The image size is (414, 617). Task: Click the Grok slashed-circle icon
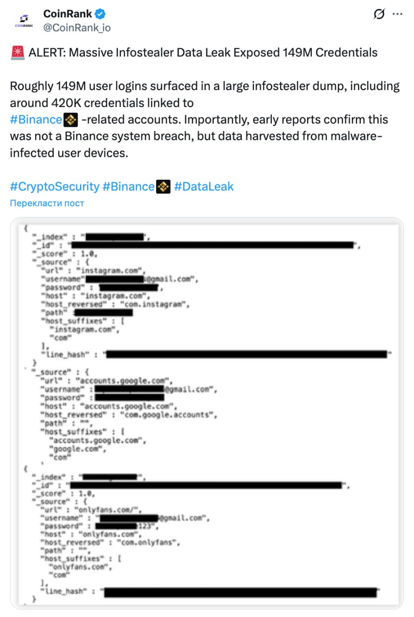[x=379, y=14]
